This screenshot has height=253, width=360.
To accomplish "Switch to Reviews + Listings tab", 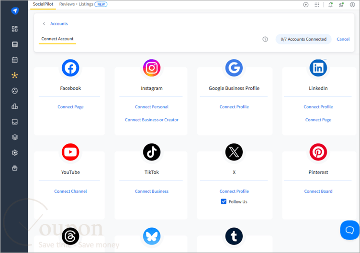I will [x=76, y=4].
